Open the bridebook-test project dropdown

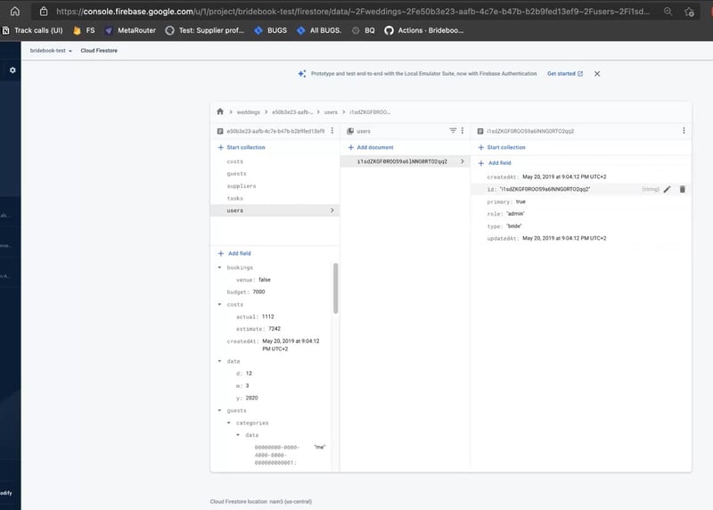click(51, 52)
